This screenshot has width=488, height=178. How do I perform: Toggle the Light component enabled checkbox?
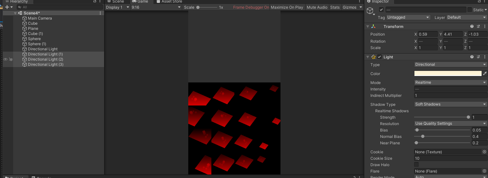point(379,57)
